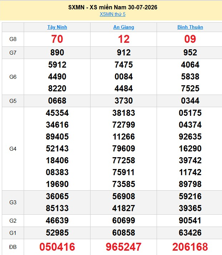Click G4 value 18406
The height and width of the screenshot is (255, 222).
(57, 160)
